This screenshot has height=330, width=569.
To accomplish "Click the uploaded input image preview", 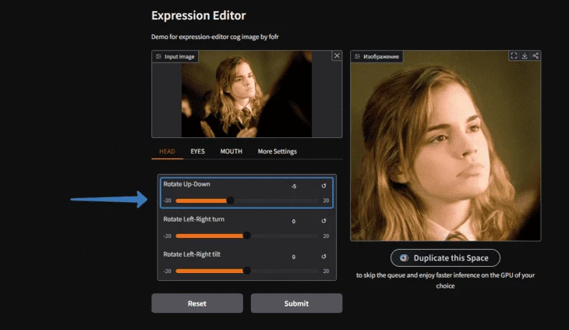I will pyautogui.click(x=246, y=94).
